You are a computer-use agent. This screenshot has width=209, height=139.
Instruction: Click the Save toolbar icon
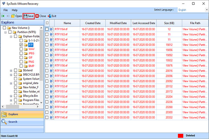tap(25, 16)
